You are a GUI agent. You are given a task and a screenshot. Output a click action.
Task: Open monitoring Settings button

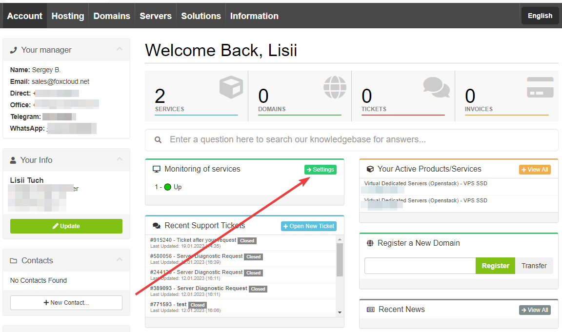(321, 170)
